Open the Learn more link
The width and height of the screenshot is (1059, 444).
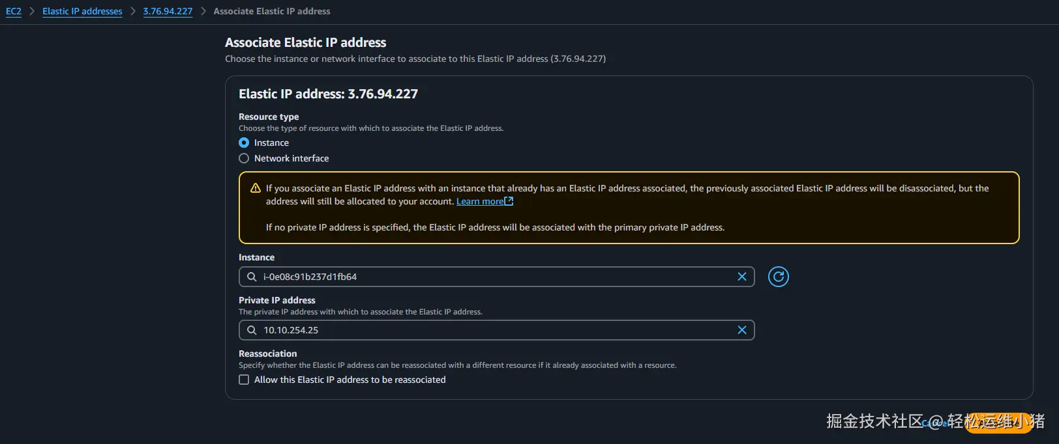click(479, 201)
